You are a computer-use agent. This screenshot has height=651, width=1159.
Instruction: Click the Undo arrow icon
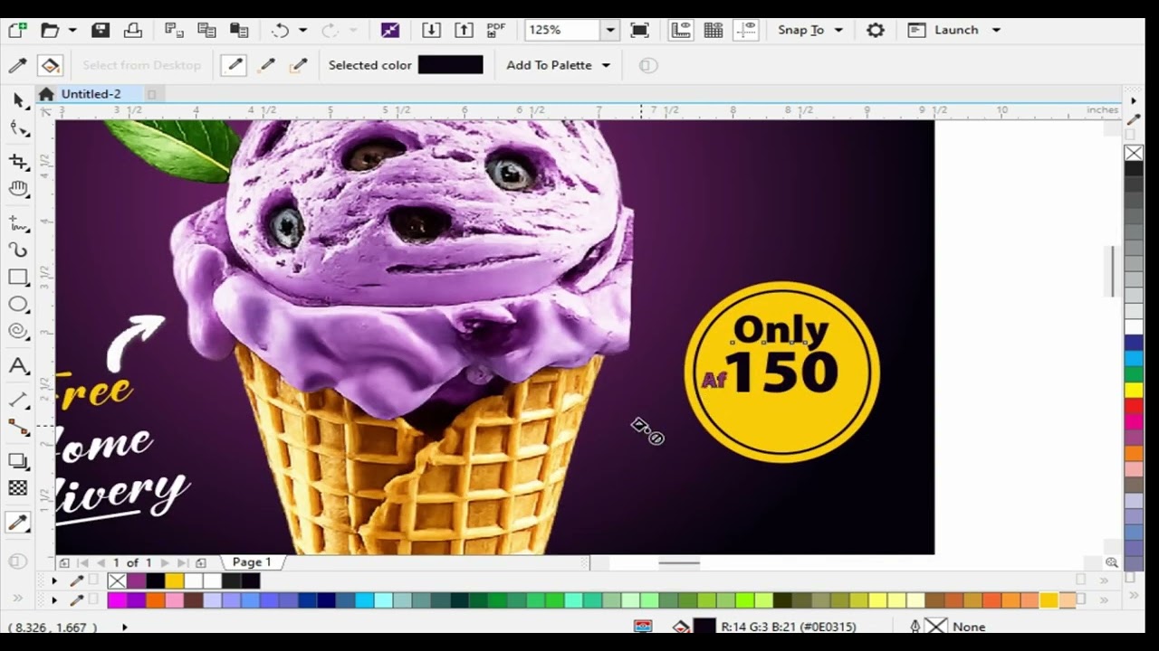pos(280,30)
